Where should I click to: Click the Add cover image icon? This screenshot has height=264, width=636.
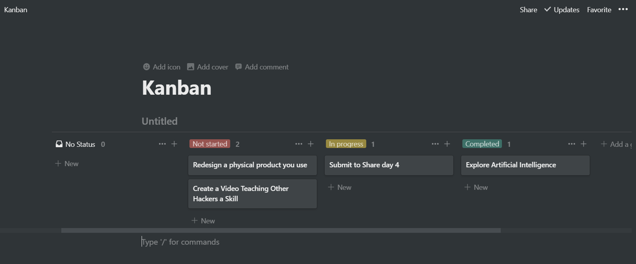[x=191, y=67]
